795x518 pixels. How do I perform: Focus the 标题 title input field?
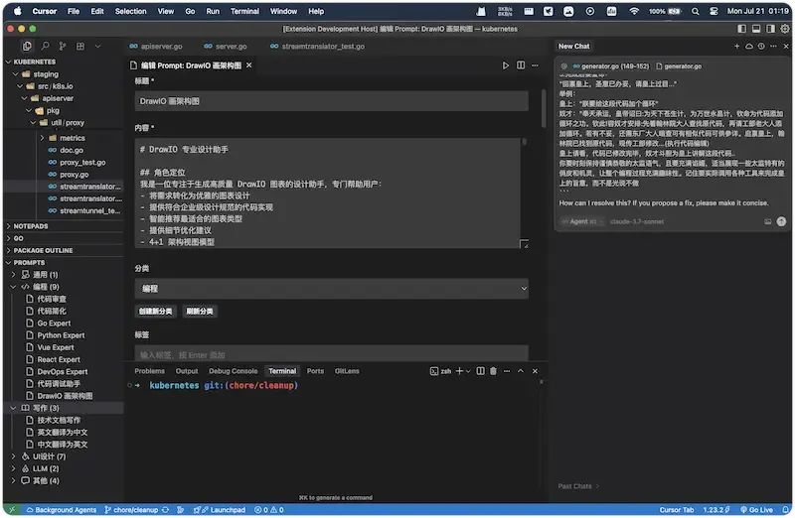[332, 101]
